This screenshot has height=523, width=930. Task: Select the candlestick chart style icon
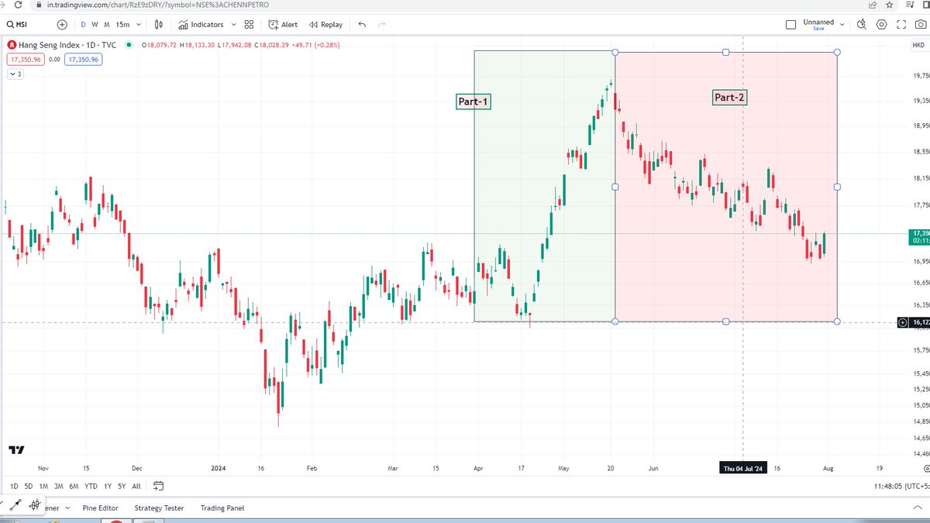coord(159,24)
